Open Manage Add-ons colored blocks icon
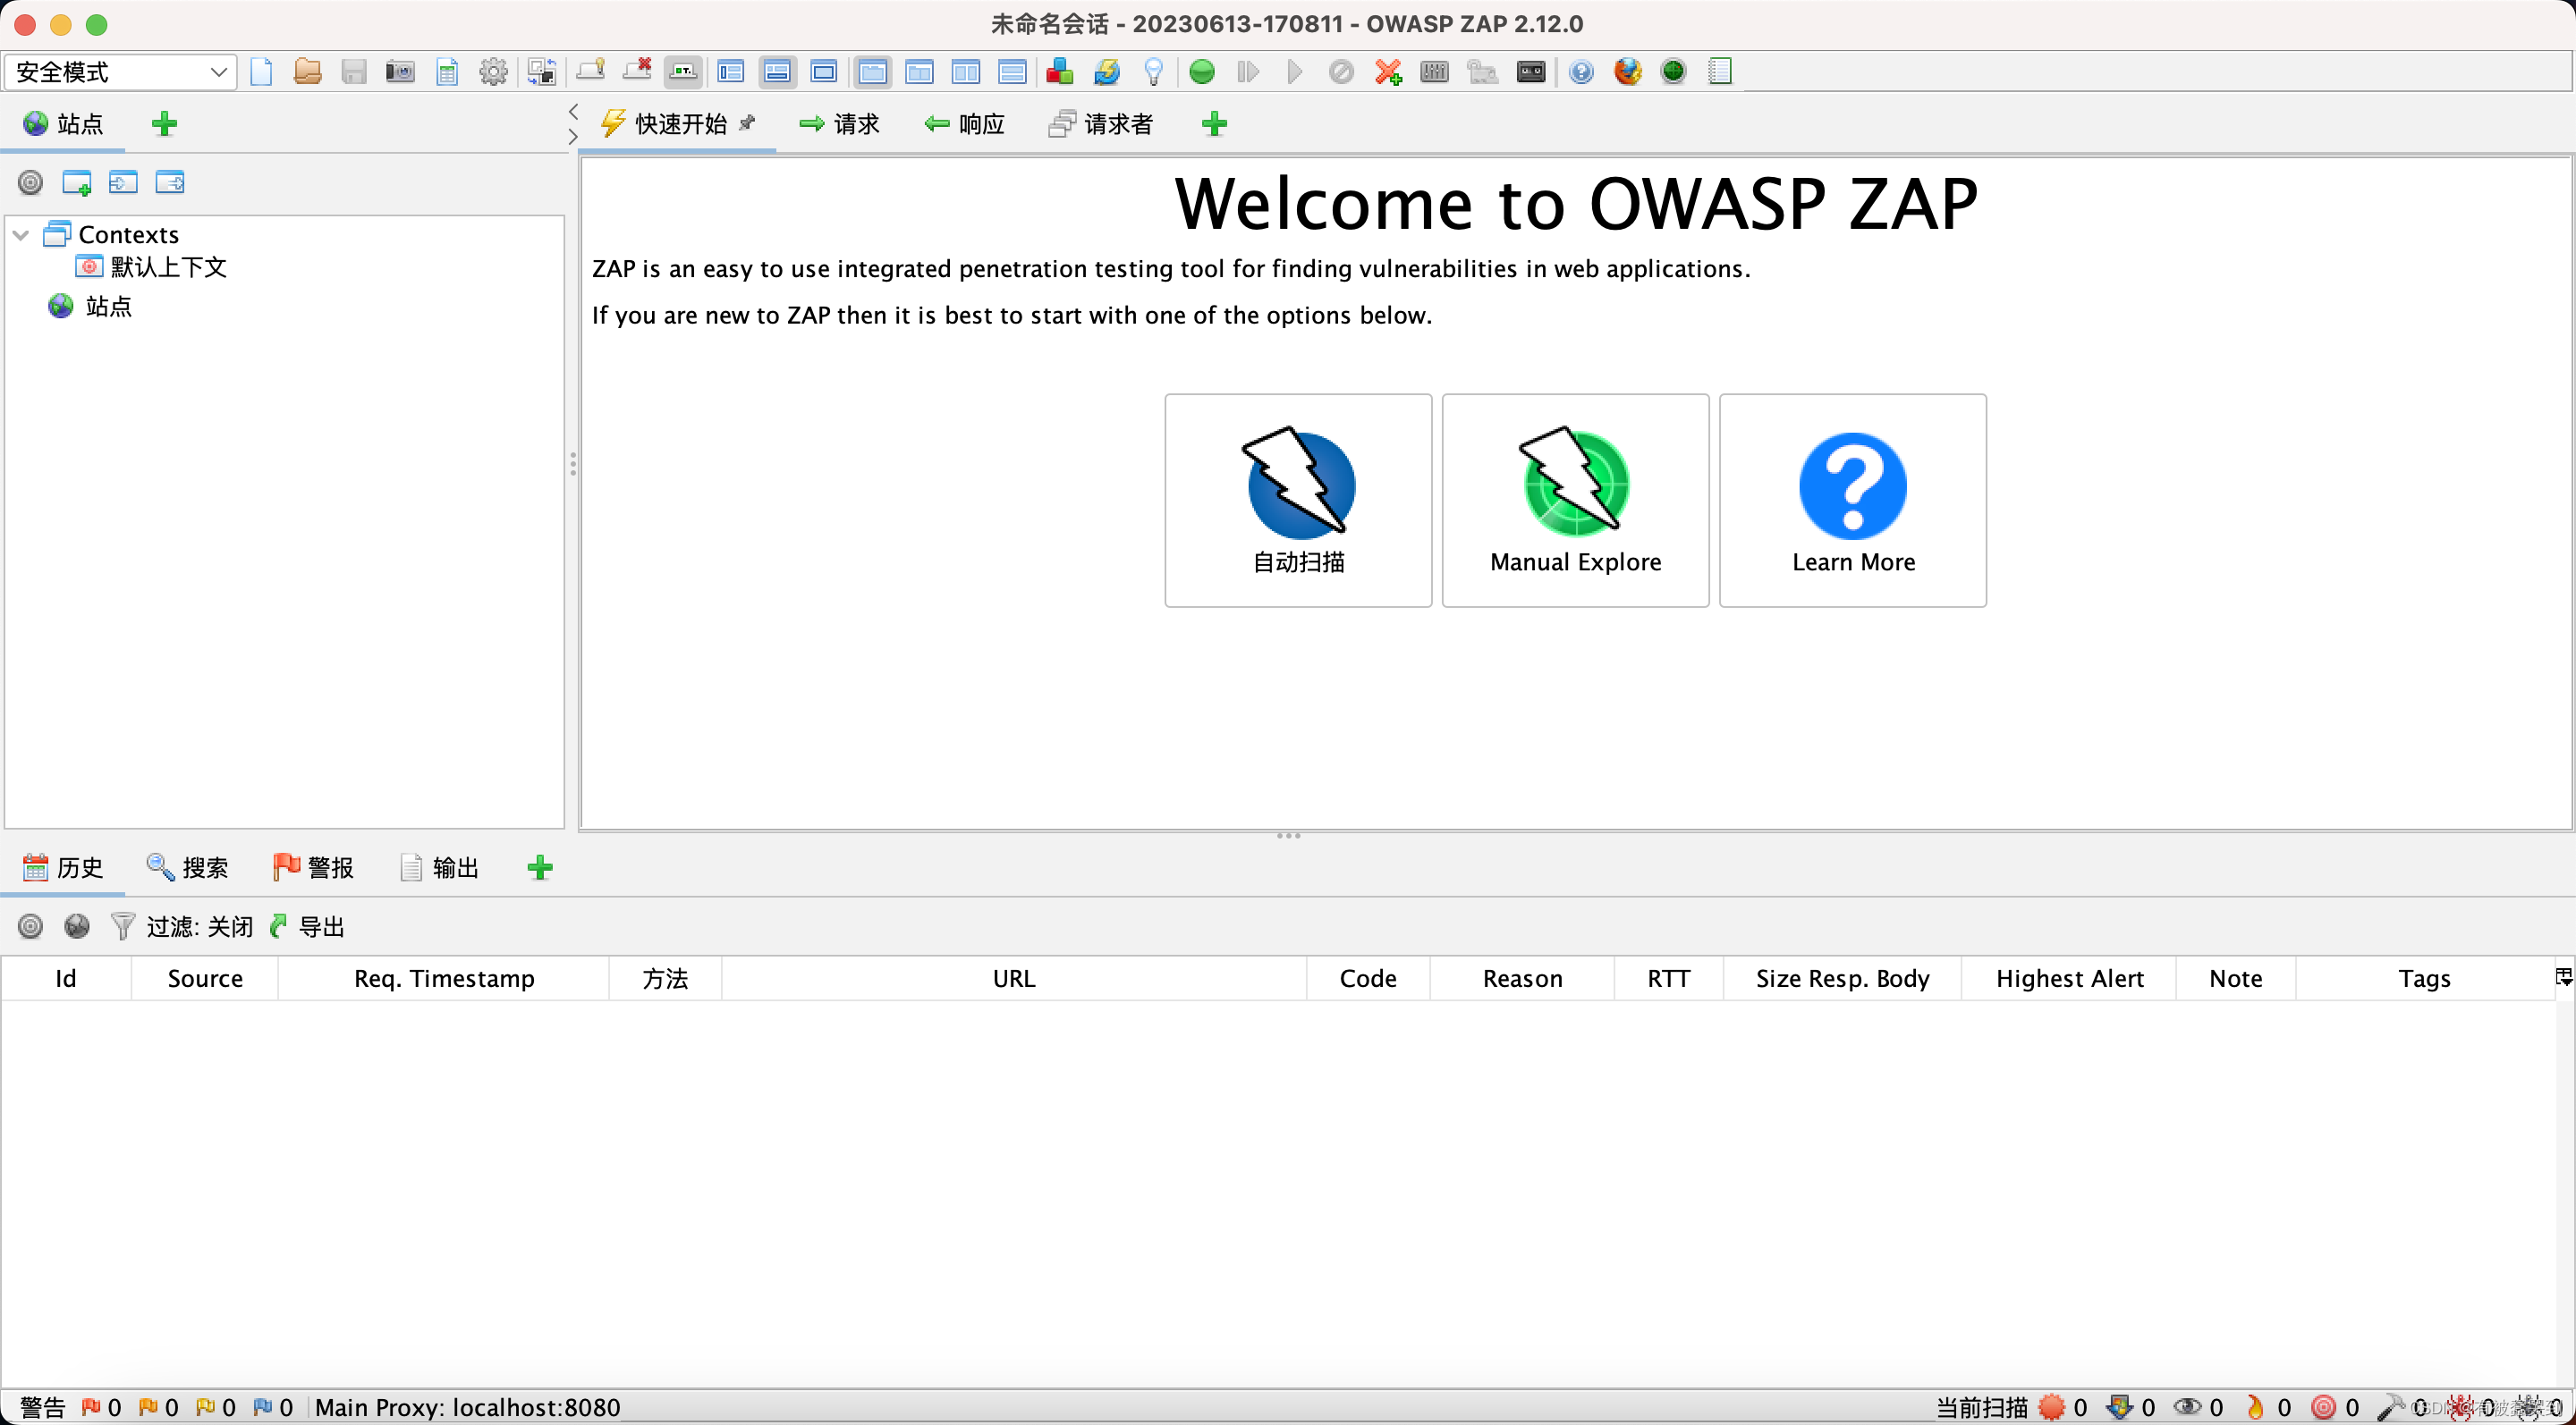The width and height of the screenshot is (2576, 1425). [1060, 72]
